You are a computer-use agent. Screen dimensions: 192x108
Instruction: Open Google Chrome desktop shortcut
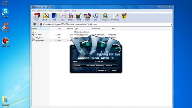pyautogui.click(x=5, y=3)
